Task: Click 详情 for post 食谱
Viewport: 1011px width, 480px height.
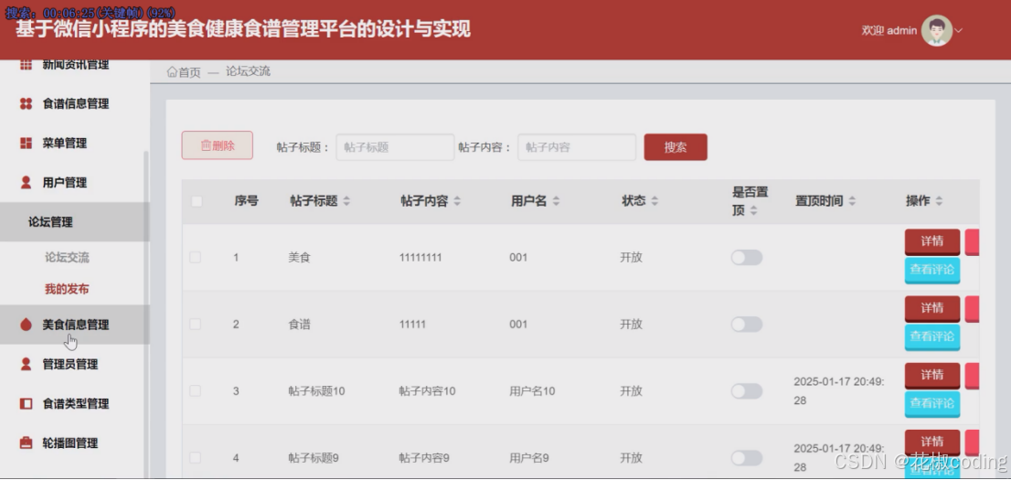Action: [x=932, y=308]
